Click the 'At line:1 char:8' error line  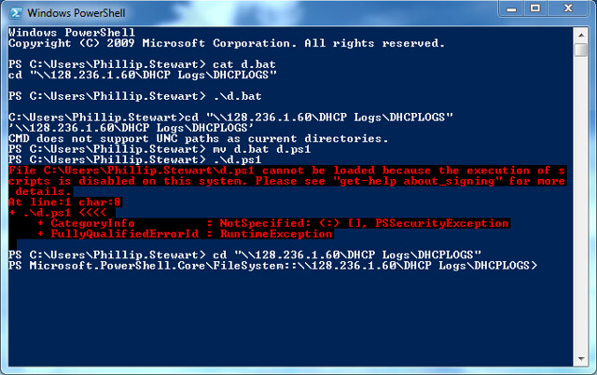click(x=64, y=202)
